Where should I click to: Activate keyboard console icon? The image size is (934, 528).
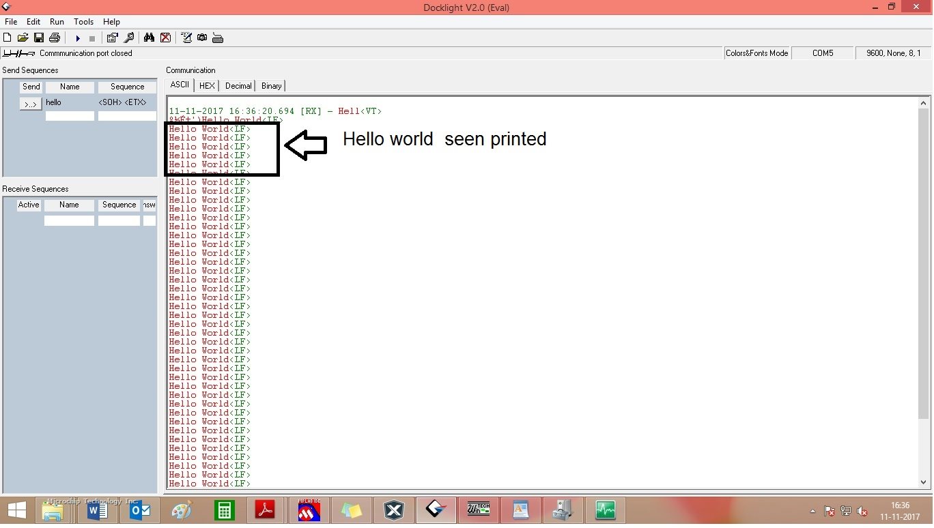(218, 38)
